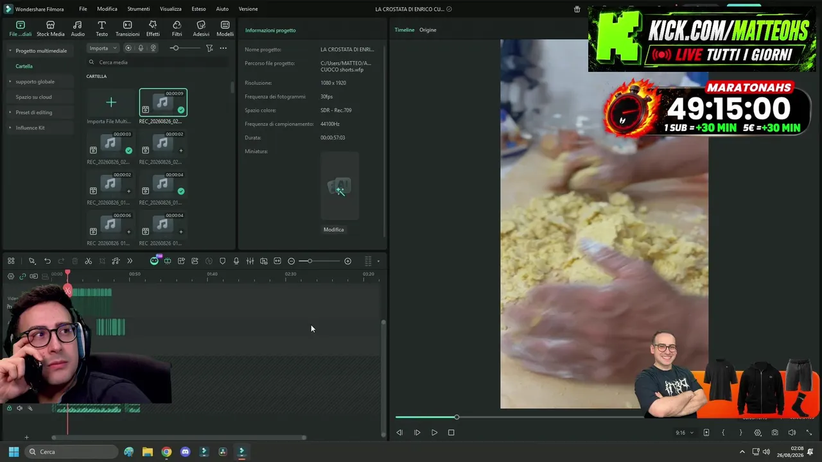The height and width of the screenshot is (462, 822).
Task: Click the Modifica thumbnail button
Action: tap(333, 230)
